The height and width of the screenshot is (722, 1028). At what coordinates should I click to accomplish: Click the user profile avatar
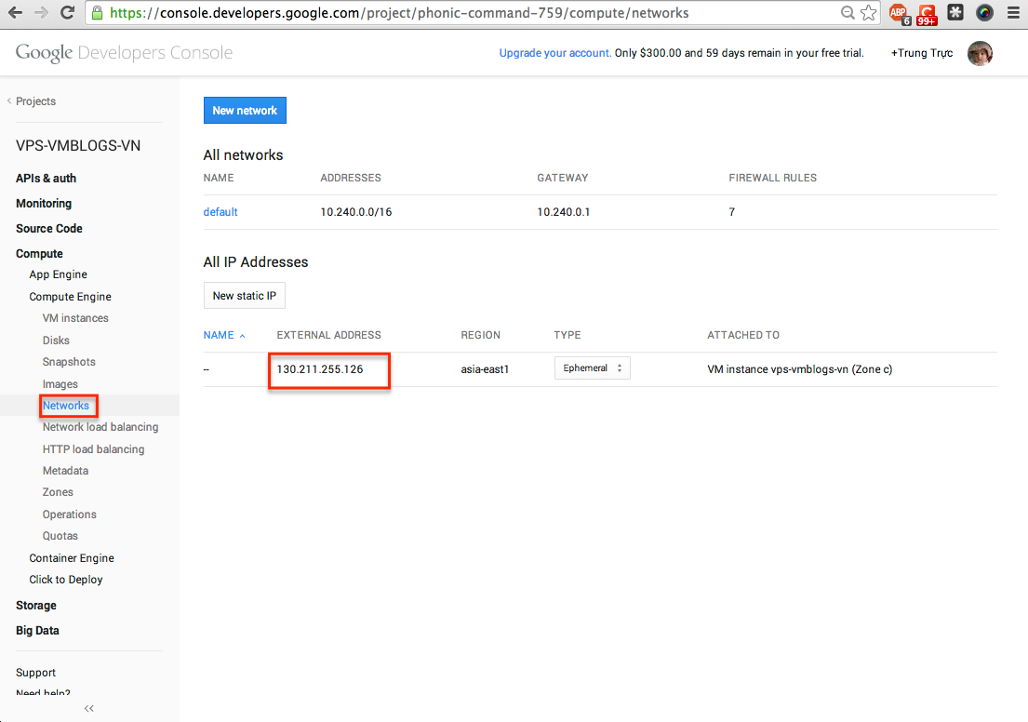coord(980,53)
